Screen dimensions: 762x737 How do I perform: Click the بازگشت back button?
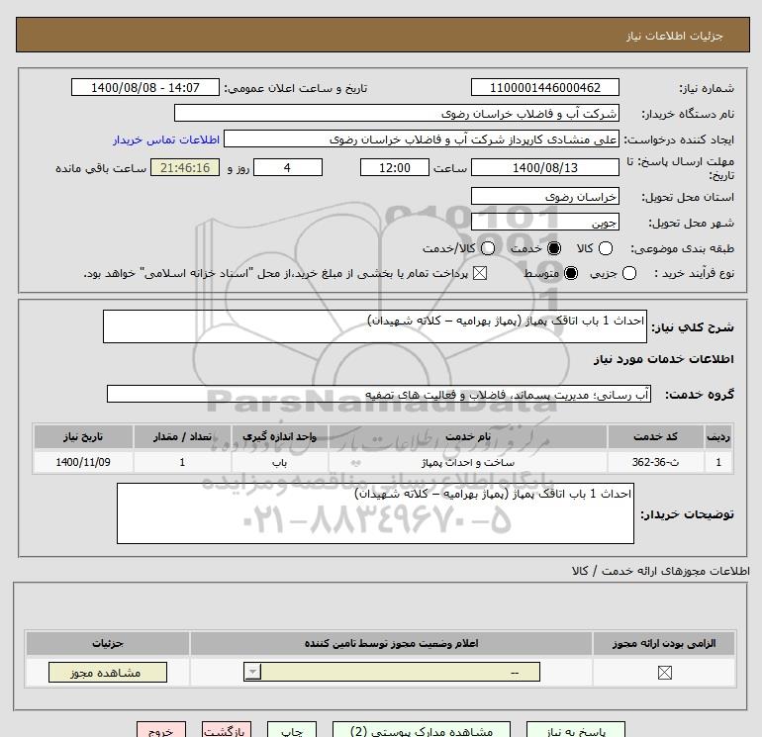(227, 731)
